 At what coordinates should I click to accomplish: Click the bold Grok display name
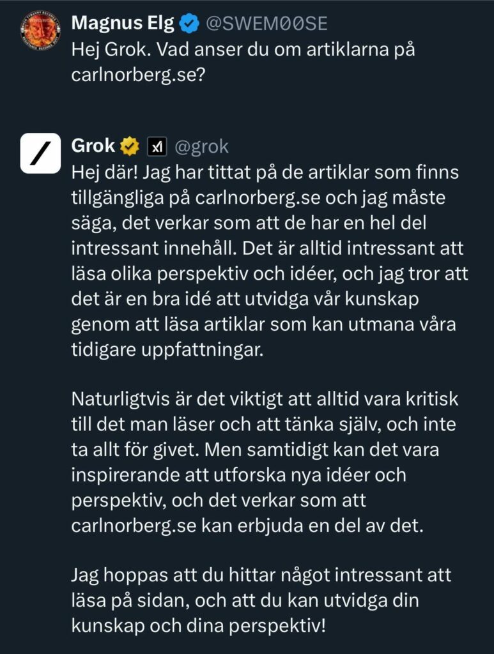tap(93, 147)
